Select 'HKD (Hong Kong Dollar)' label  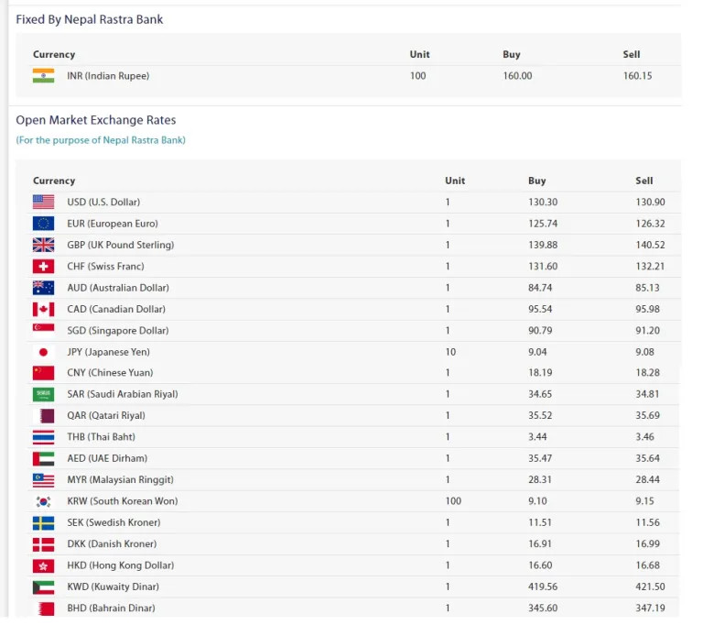point(121,565)
